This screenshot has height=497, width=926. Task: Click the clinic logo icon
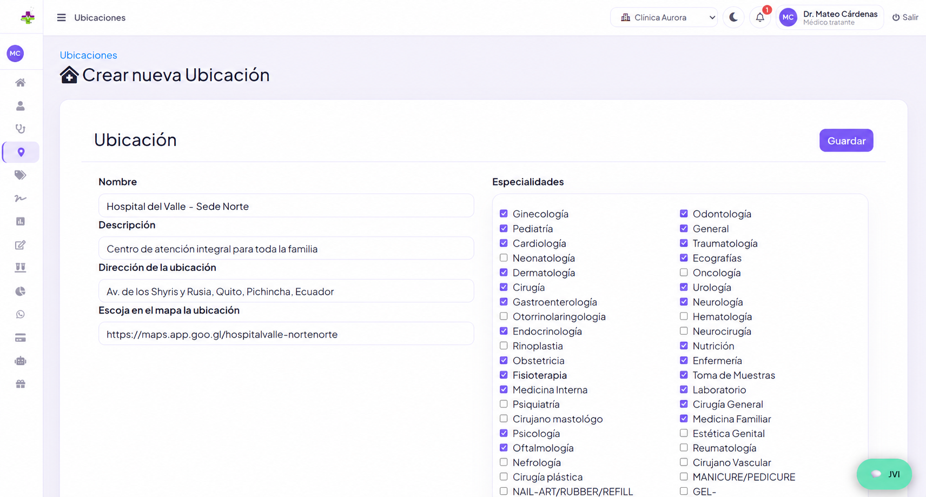coord(27,17)
